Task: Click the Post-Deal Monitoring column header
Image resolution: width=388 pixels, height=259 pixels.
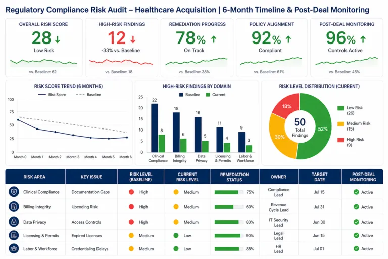Action: pos(363,177)
